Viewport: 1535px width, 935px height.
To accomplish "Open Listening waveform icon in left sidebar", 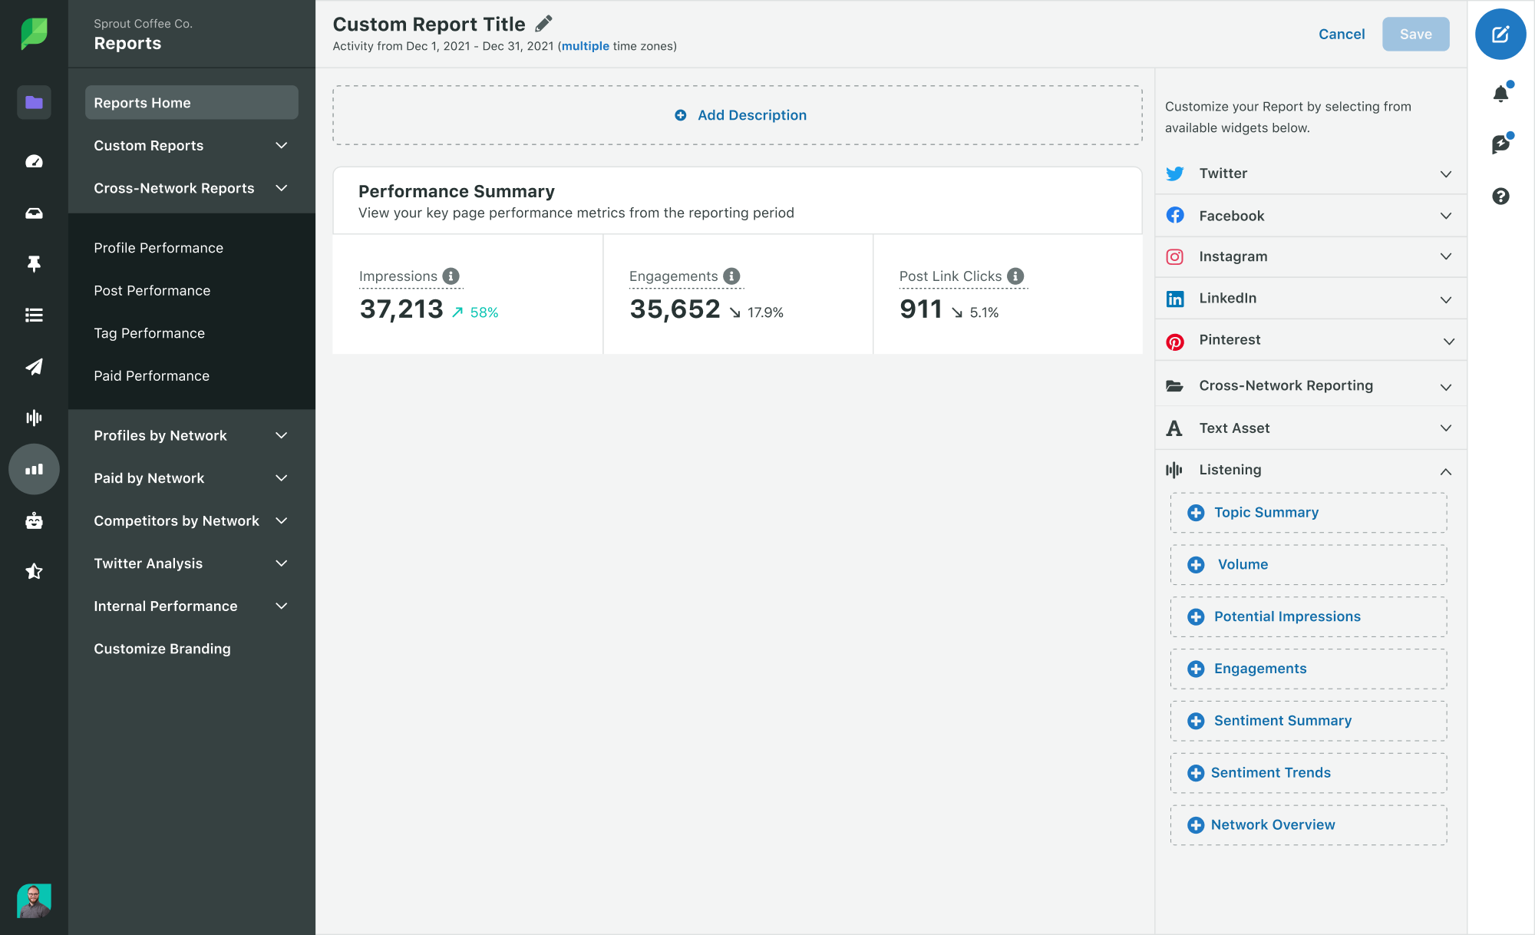I will (34, 418).
